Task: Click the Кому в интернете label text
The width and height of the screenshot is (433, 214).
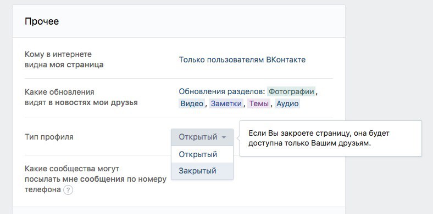Action: click(x=58, y=54)
